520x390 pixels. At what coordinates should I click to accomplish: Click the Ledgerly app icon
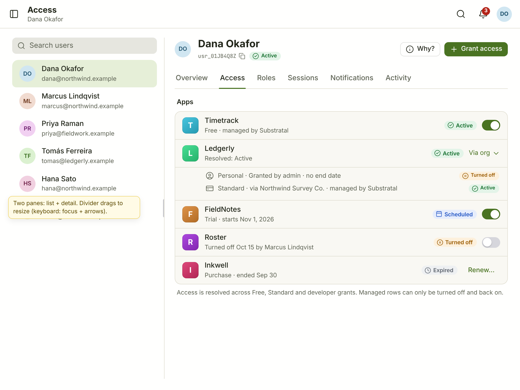[x=190, y=153]
